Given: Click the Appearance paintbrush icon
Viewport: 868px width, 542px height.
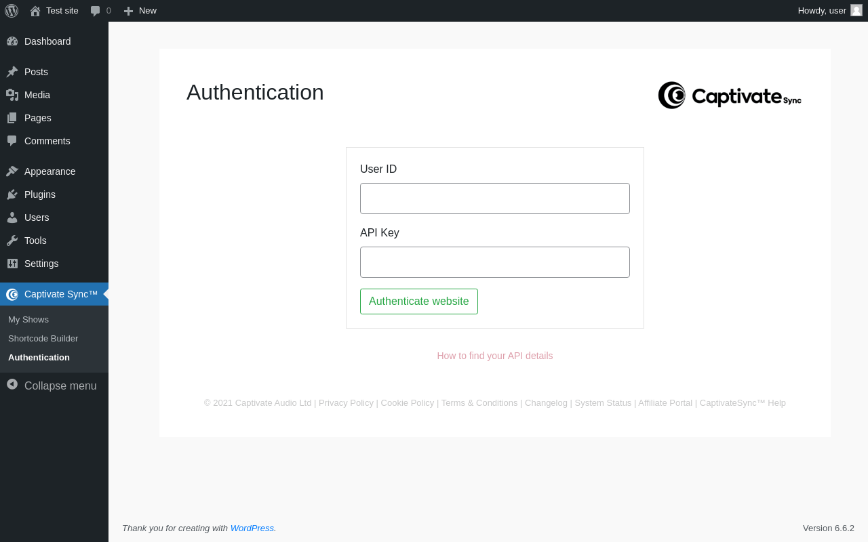Looking at the screenshot, I should point(12,171).
